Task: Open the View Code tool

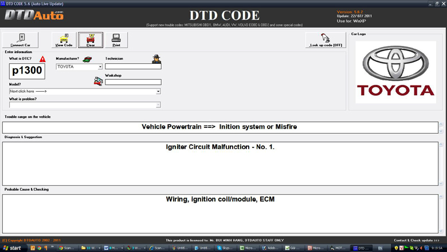Action: [x=64, y=40]
